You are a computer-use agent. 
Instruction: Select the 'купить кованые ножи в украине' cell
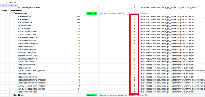point(45,86)
